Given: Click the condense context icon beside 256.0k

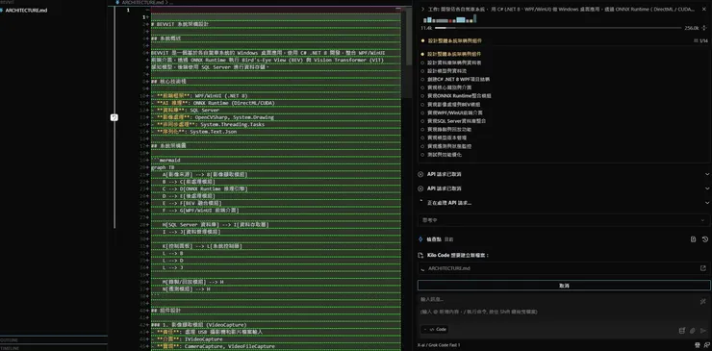Looking at the screenshot, I should pyautogui.click(x=703, y=28).
